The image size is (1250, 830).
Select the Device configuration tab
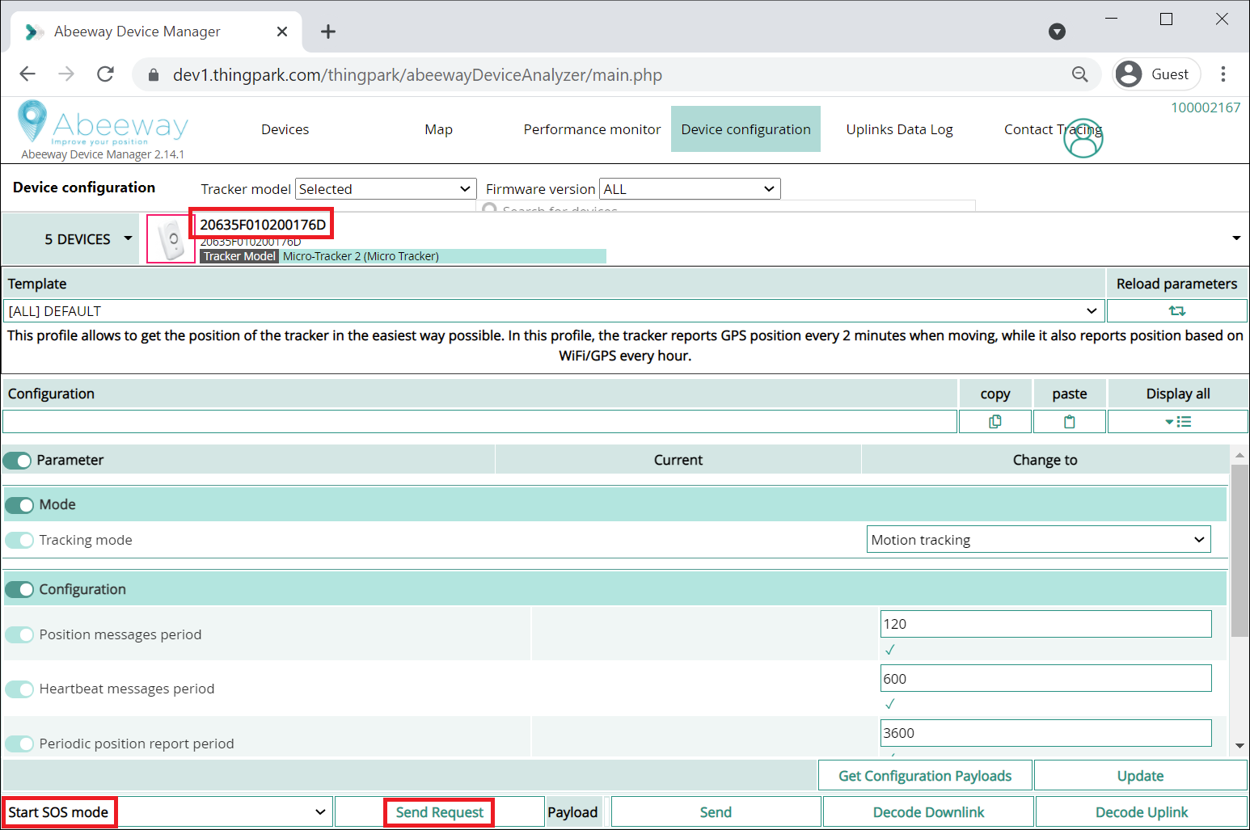pos(745,129)
